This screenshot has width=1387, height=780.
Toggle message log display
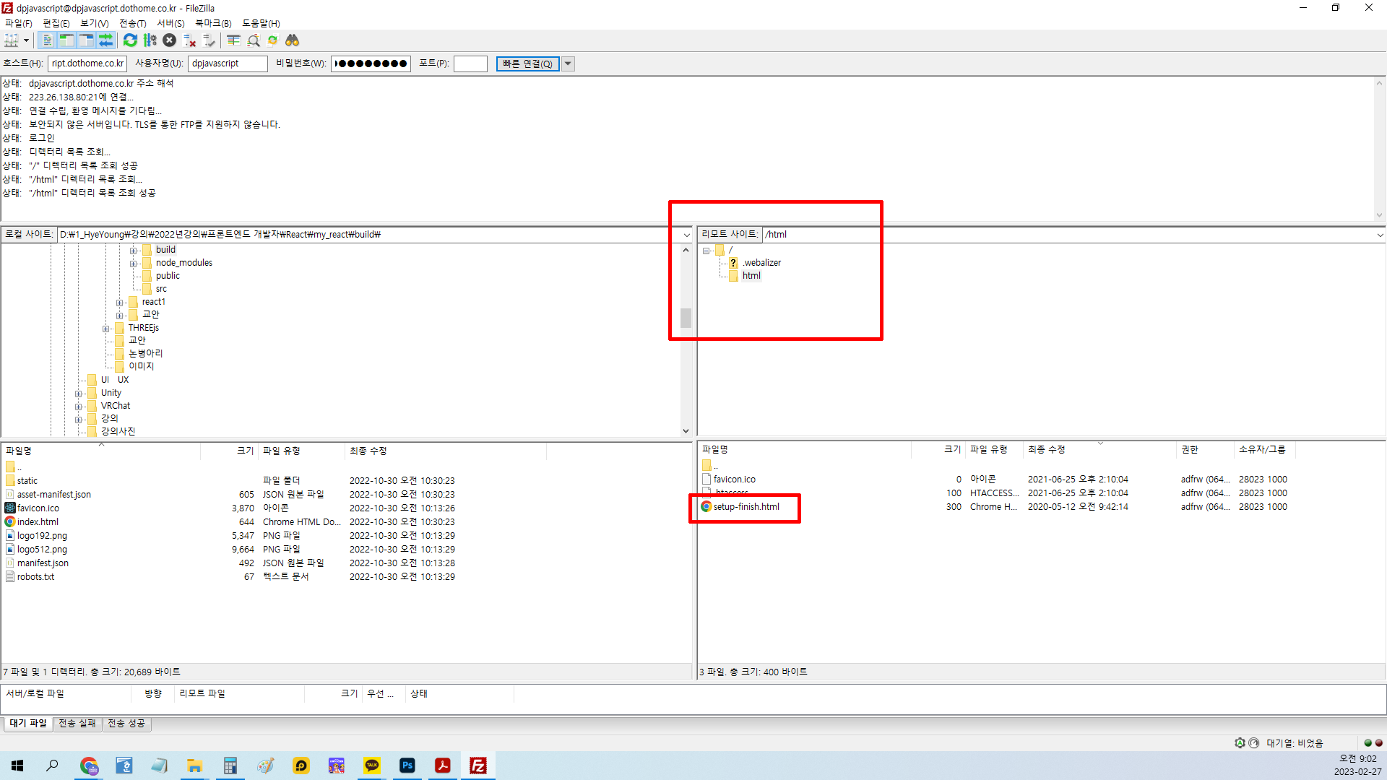click(47, 40)
